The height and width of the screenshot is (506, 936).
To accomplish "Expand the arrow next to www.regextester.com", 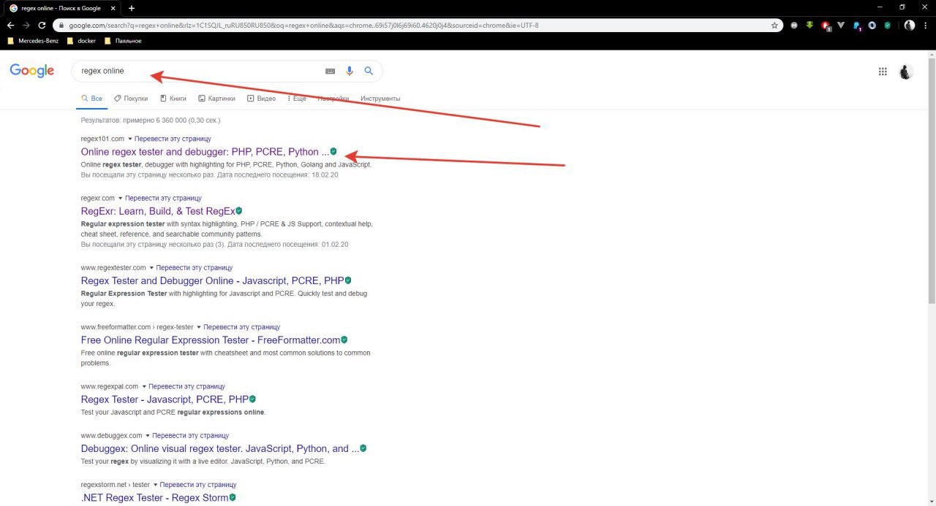I will click(151, 268).
